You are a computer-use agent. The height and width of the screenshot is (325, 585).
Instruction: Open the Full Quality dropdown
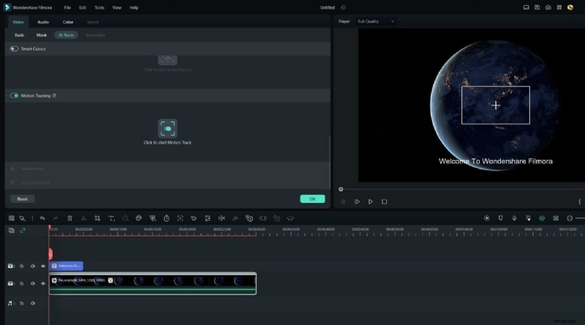[376, 22]
